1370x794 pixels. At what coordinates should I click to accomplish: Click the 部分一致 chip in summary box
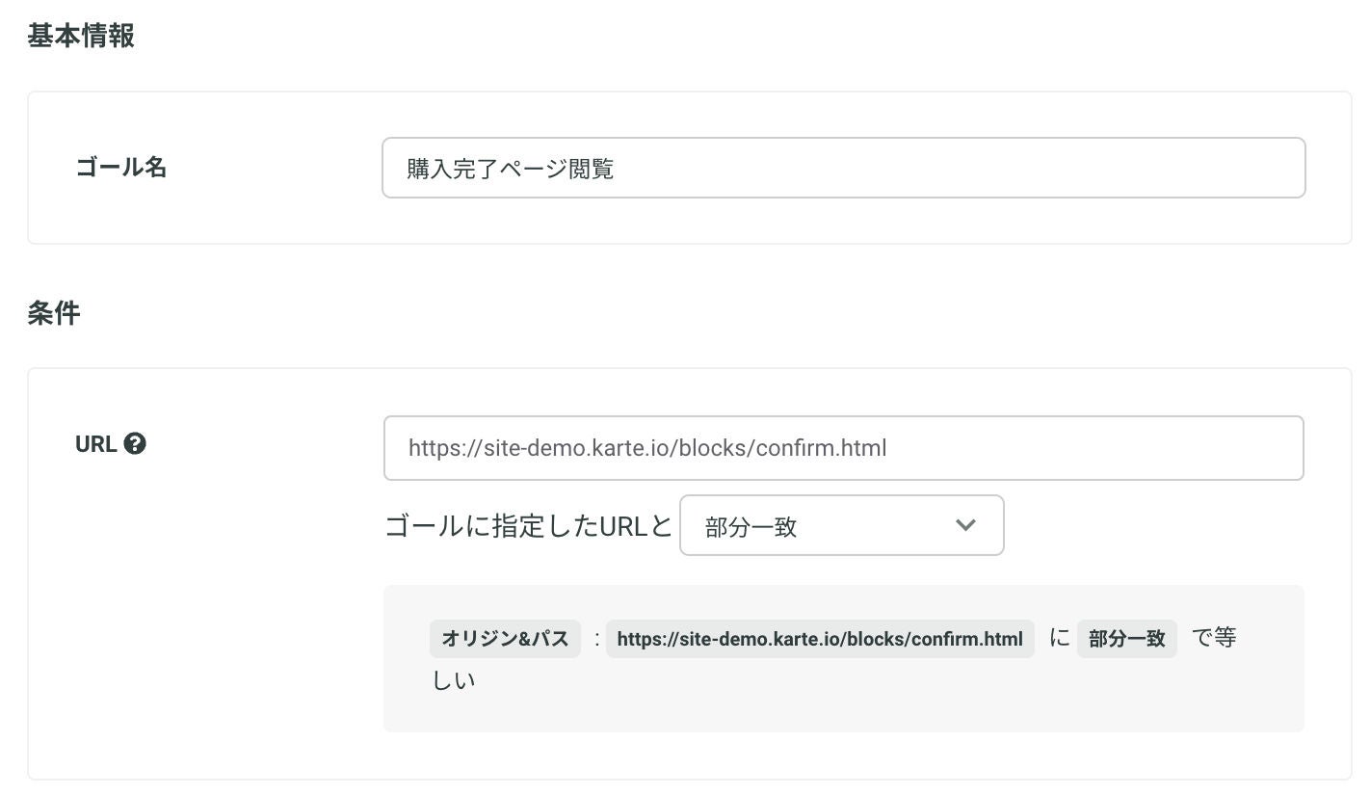click(1126, 638)
